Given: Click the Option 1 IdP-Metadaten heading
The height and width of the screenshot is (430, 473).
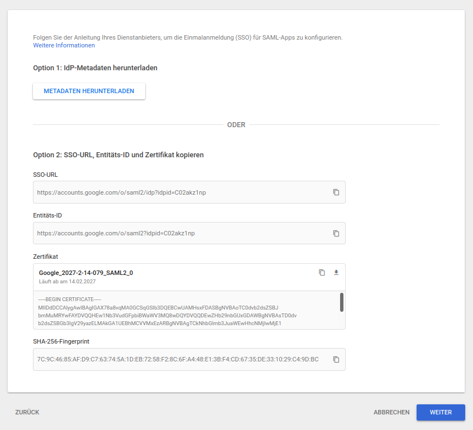Looking at the screenshot, I should coord(95,68).
